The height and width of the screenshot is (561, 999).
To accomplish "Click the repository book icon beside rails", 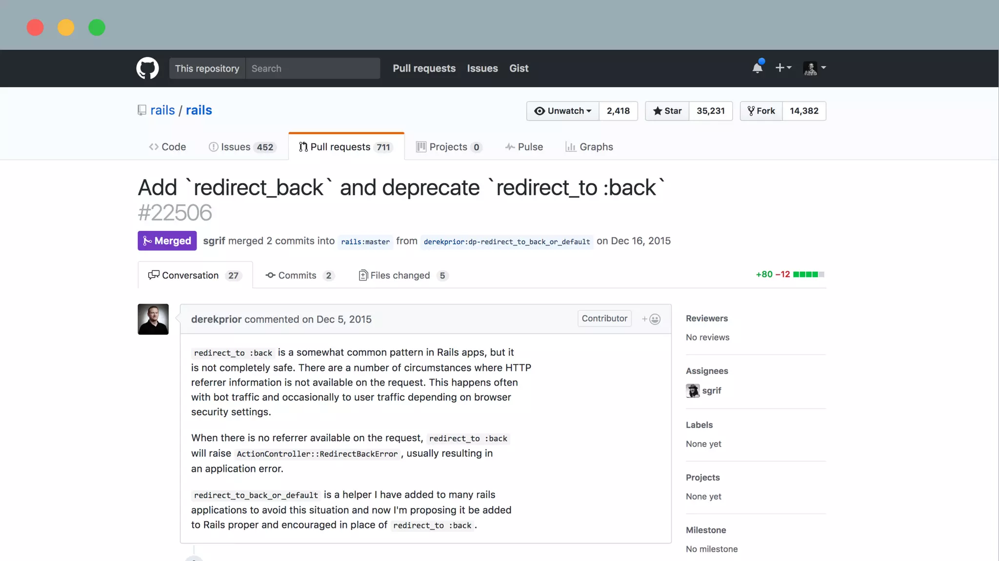I will (142, 110).
